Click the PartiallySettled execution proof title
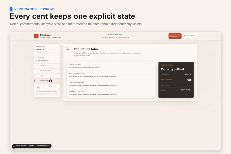Screen dimensions: 231x154 coord(172,69)
